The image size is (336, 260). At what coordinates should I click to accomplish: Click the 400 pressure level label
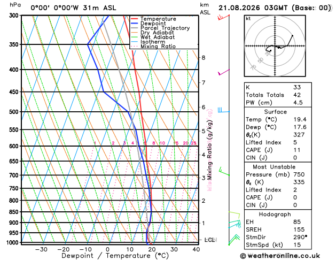pyautogui.click(x=15, y=70)
